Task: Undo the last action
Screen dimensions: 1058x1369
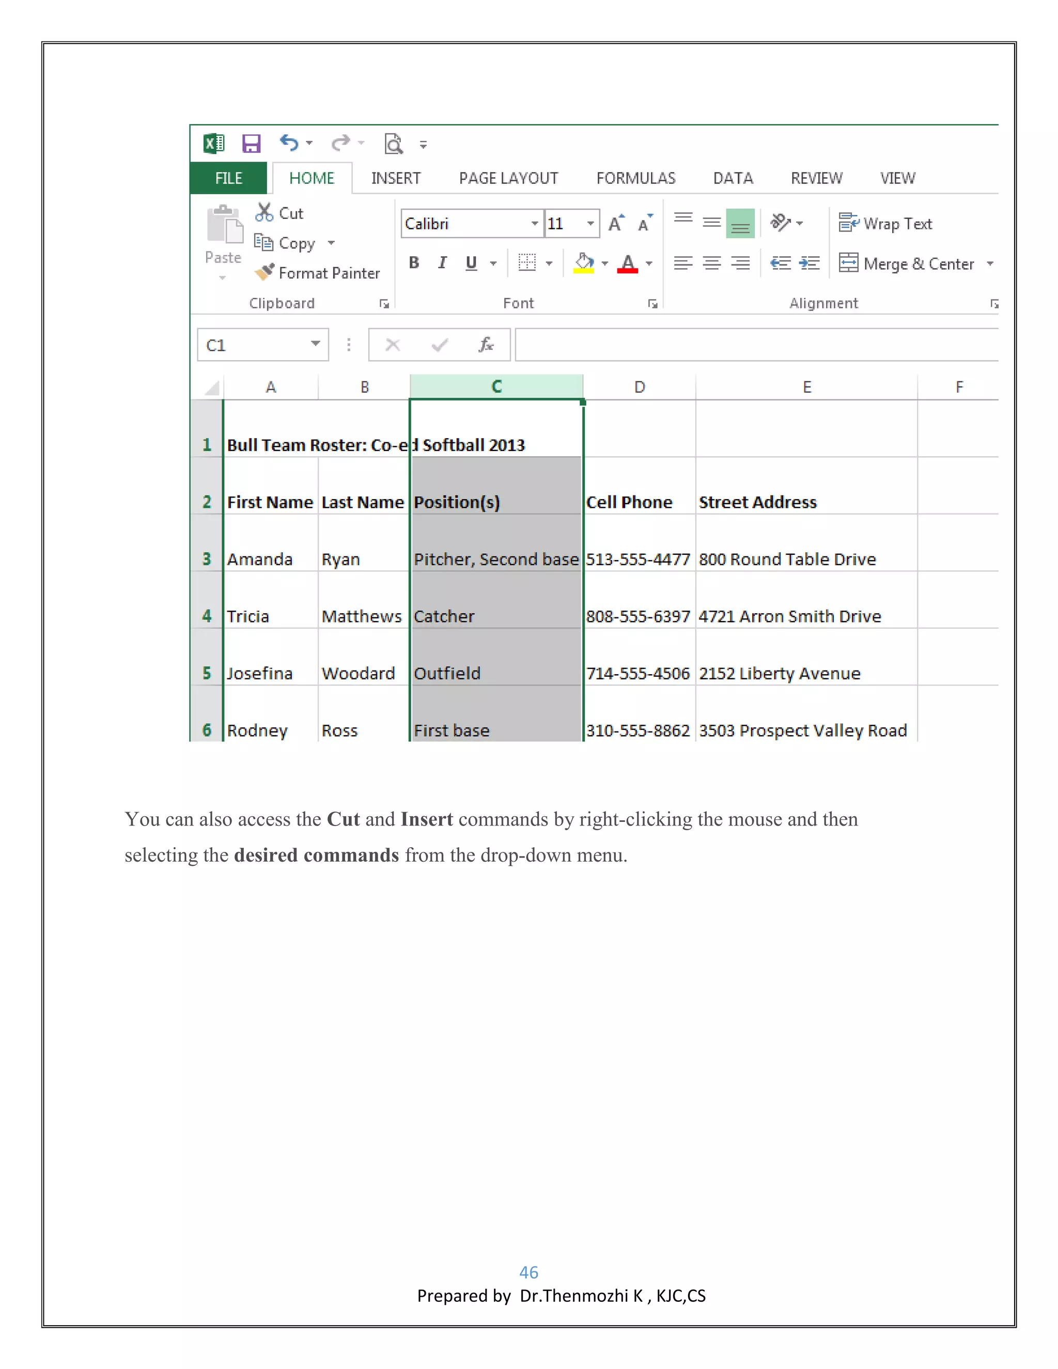Action: click(289, 143)
